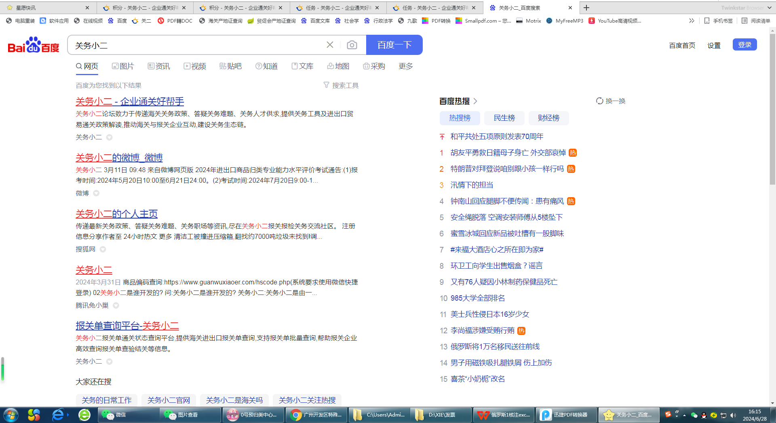Open 百度首页 link
The width and height of the screenshot is (776, 423).
pyautogui.click(x=682, y=45)
